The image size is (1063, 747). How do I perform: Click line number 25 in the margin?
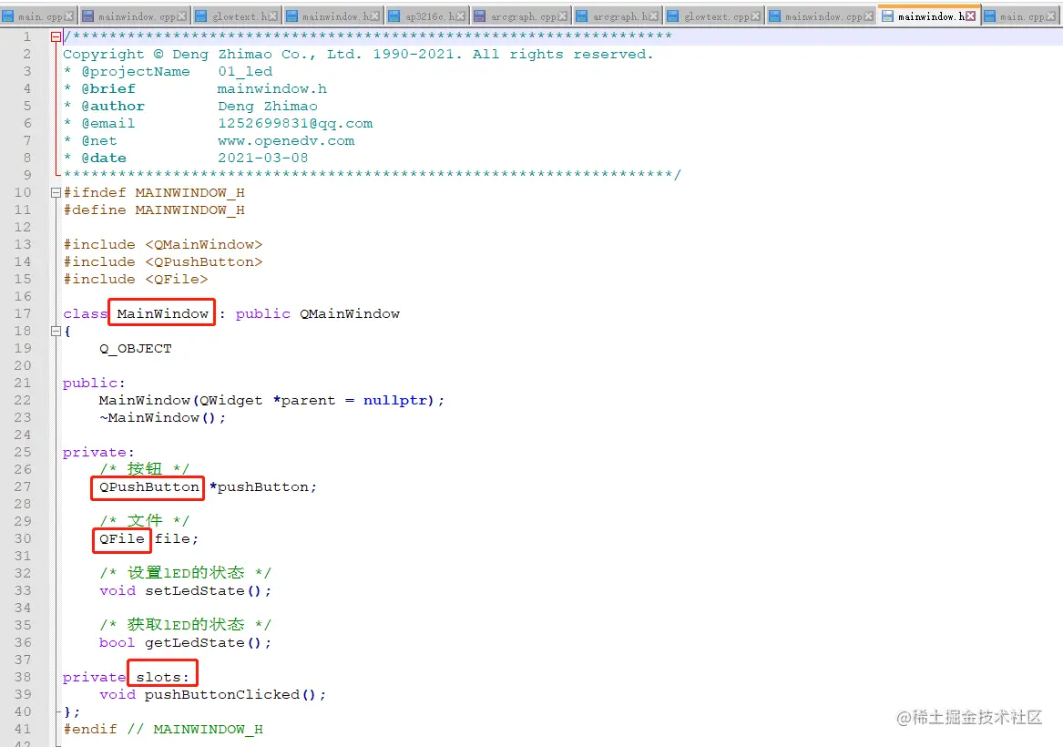click(23, 452)
